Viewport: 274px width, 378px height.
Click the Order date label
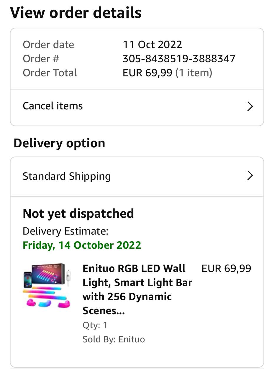48,45
